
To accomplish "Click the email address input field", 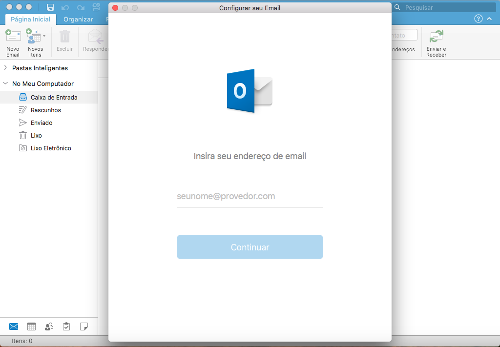I will (250, 196).
